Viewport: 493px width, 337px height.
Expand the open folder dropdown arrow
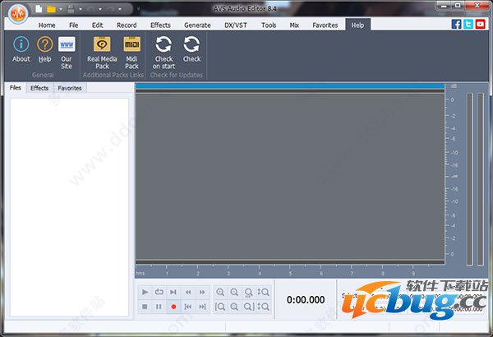pos(61,9)
